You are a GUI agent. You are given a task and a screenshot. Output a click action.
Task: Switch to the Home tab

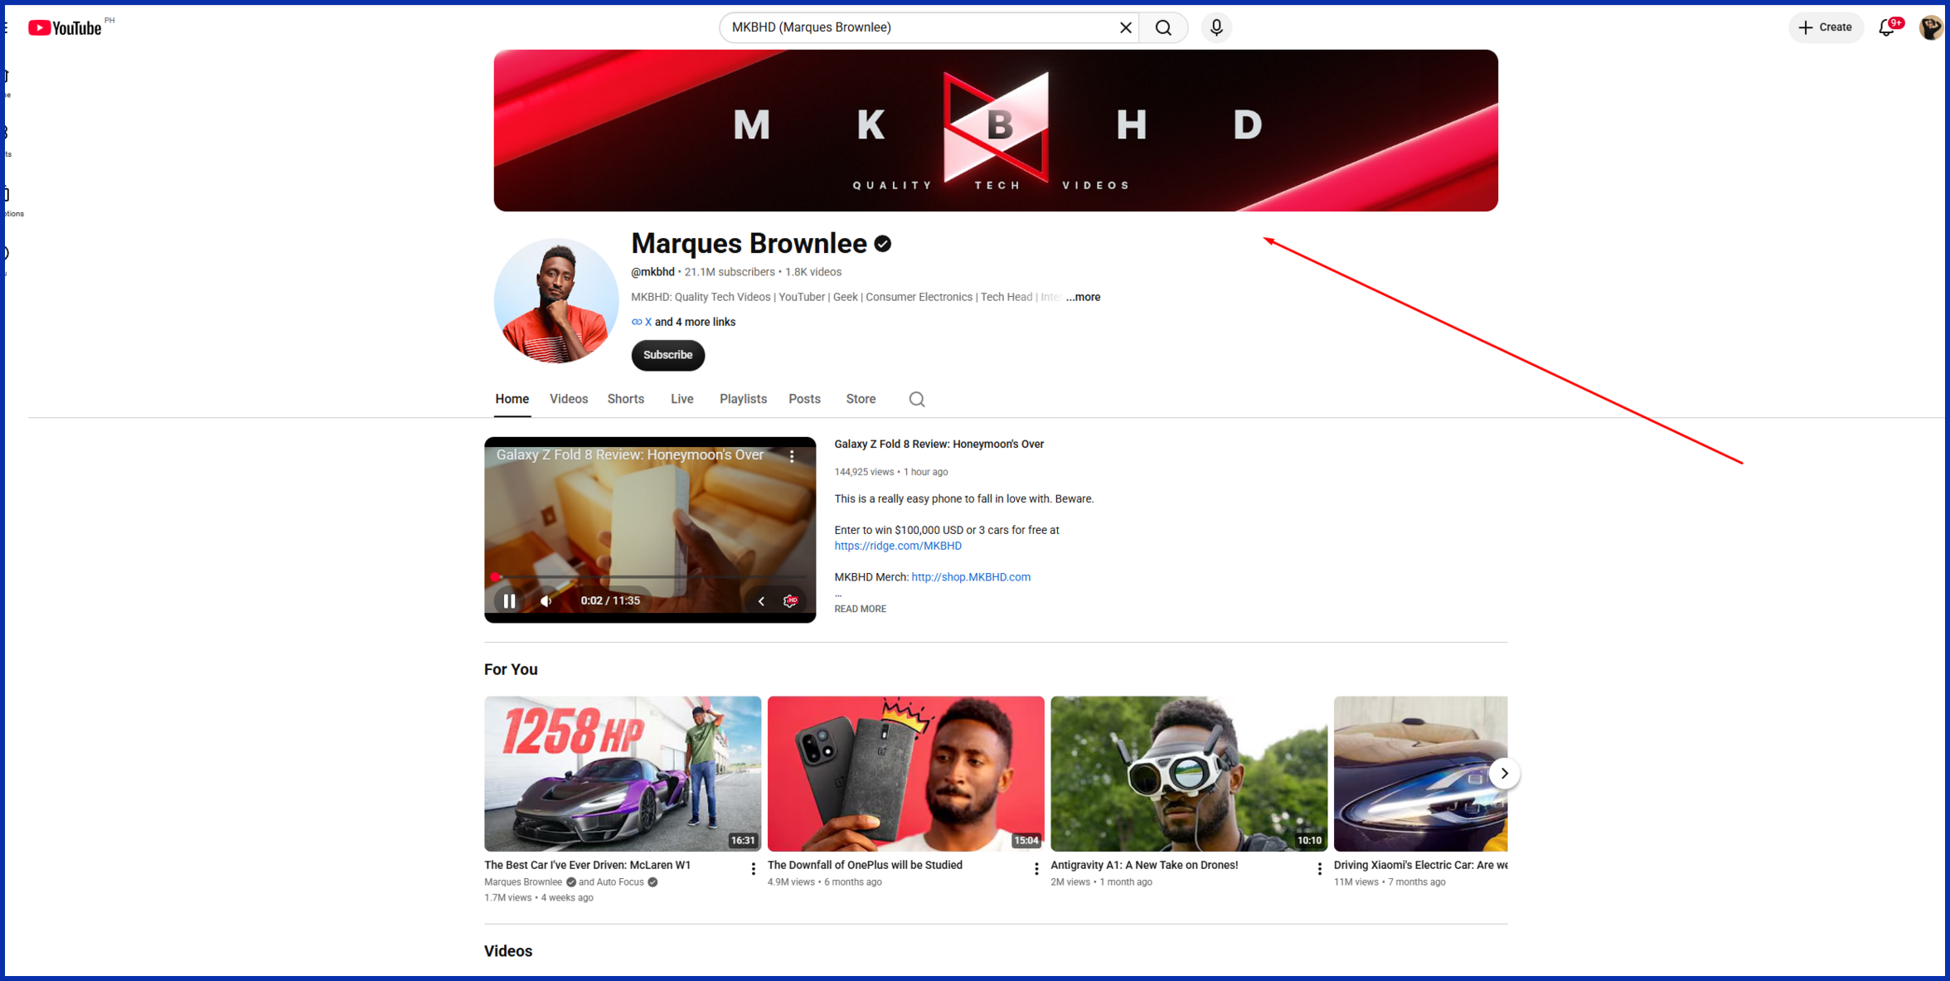coord(512,399)
